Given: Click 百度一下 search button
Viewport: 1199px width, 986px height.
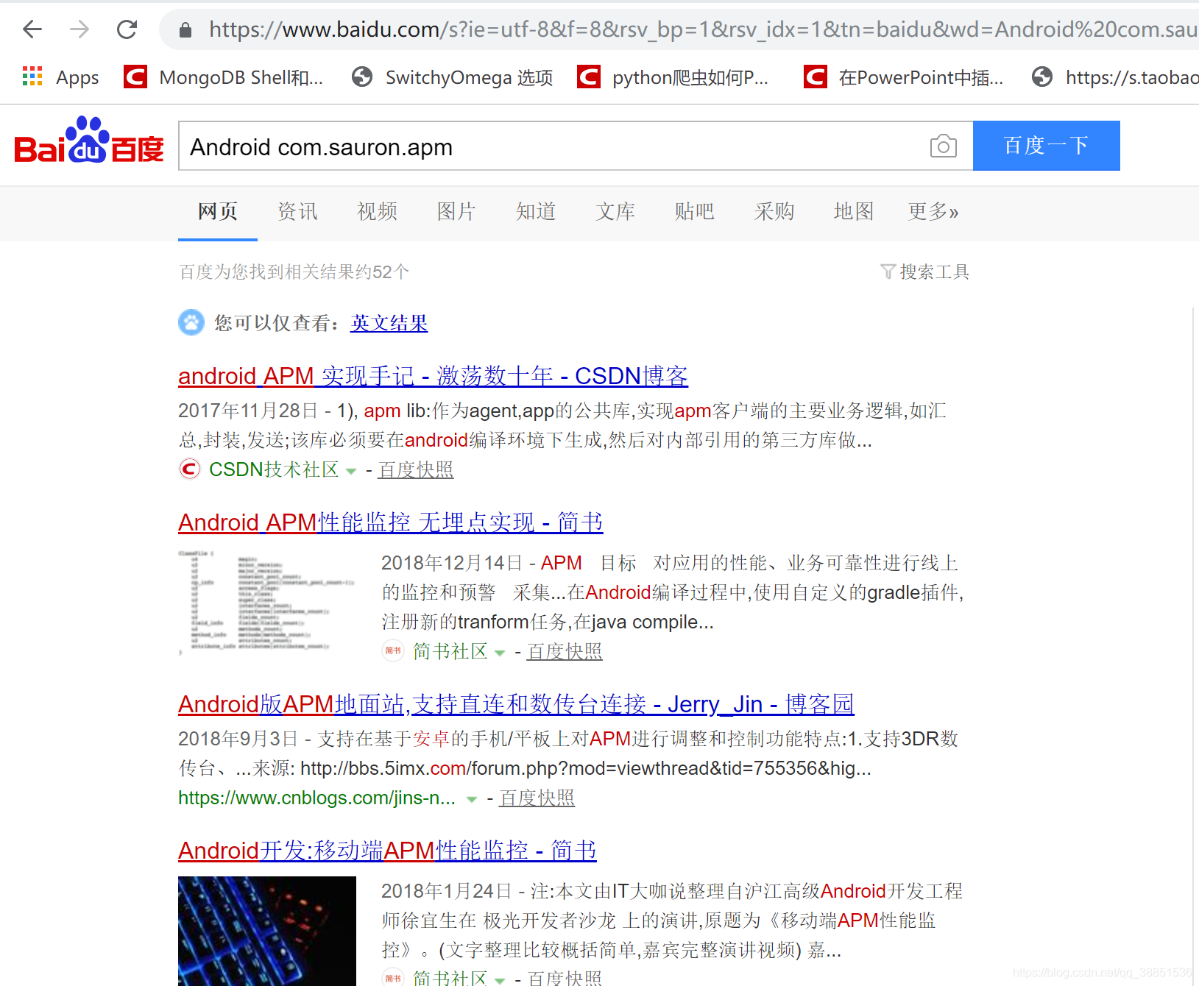Looking at the screenshot, I should tap(1046, 146).
